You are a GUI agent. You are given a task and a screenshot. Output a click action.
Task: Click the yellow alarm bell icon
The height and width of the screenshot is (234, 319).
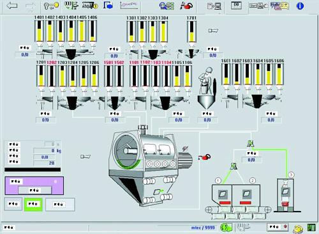298,229
